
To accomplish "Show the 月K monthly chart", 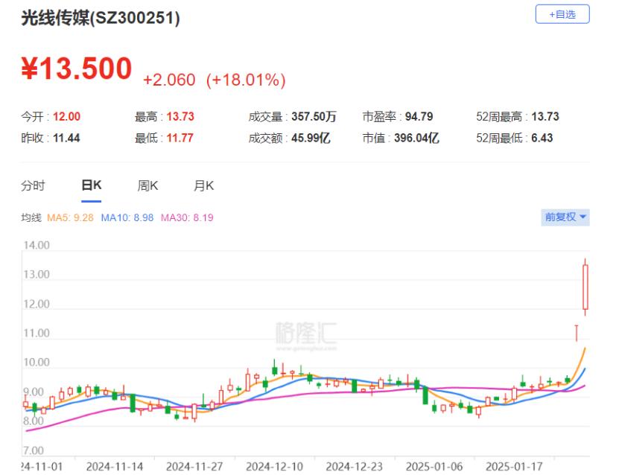I will (203, 186).
